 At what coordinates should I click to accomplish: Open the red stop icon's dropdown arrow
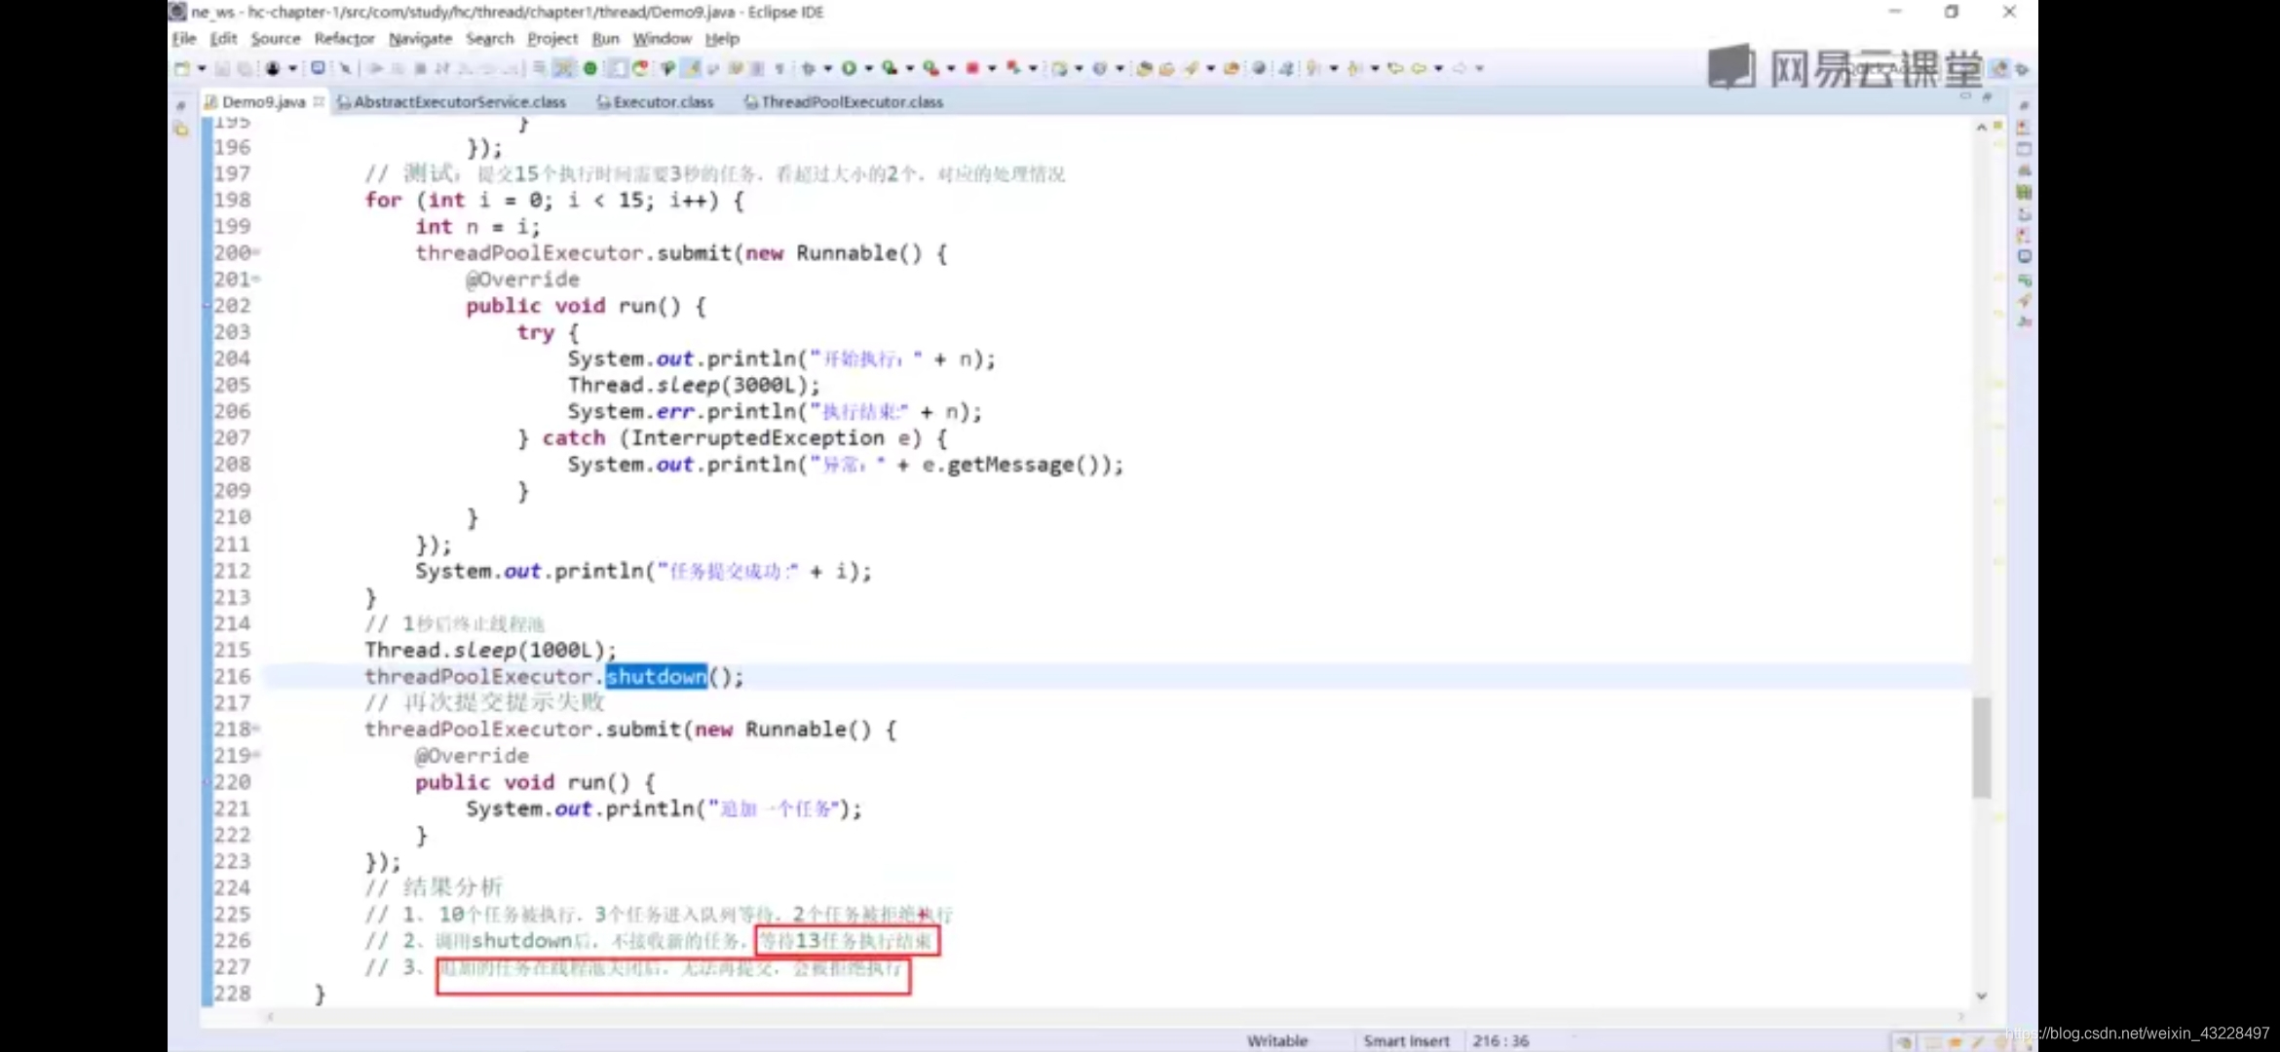[991, 68]
